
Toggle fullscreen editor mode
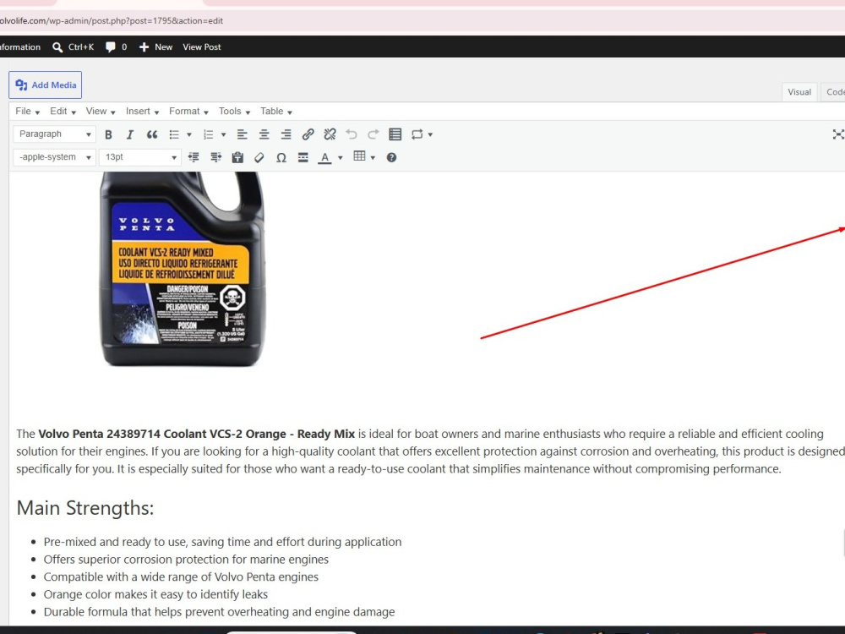[x=838, y=134]
